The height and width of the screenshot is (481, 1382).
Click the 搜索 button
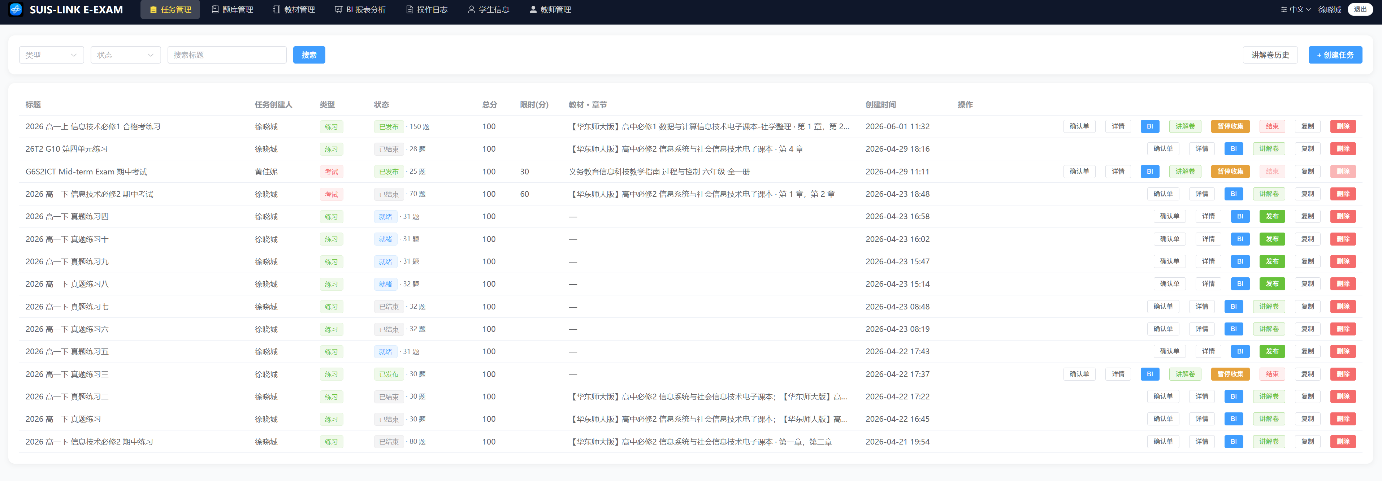point(309,55)
